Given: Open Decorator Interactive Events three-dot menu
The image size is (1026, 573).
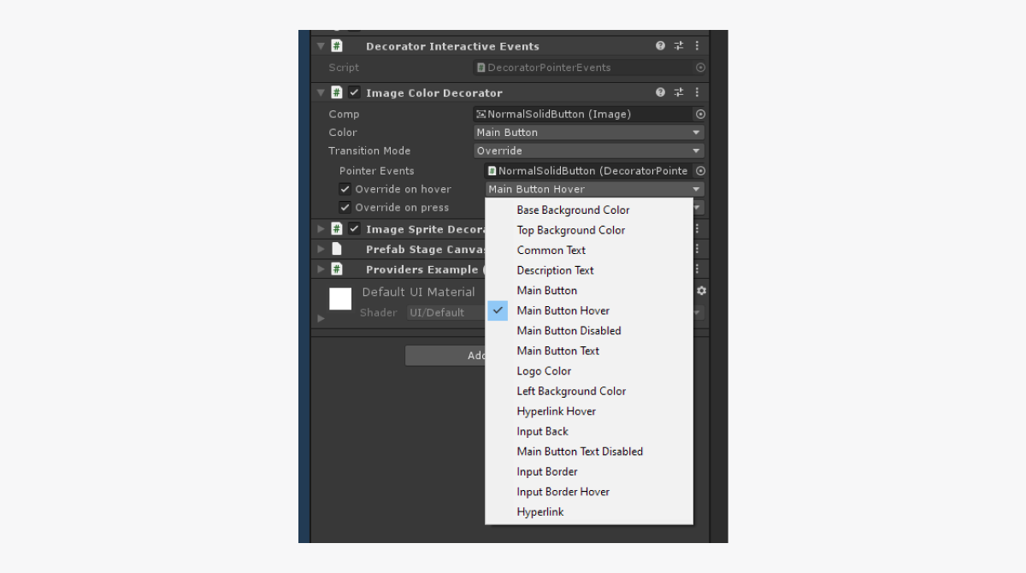Looking at the screenshot, I should (697, 46).
